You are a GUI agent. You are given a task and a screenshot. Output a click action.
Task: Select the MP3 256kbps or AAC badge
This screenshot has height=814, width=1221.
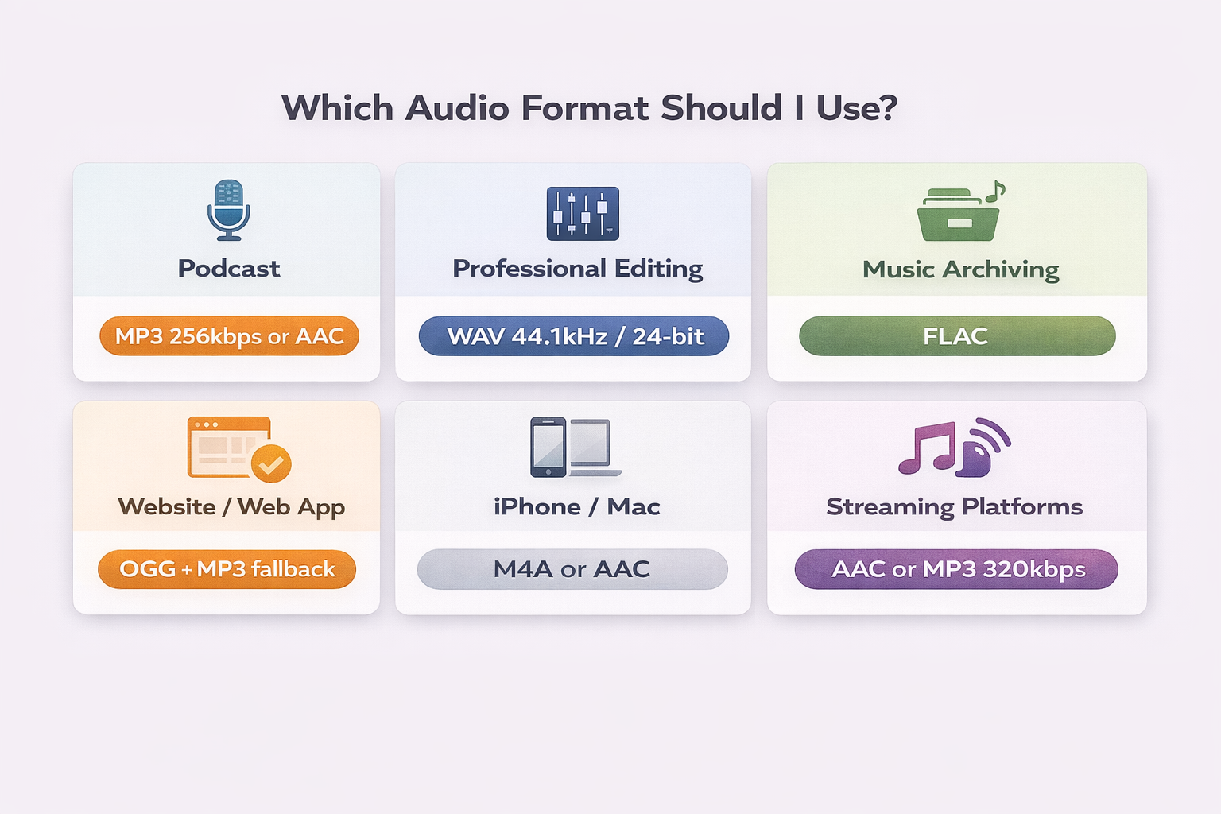tap(229, 336)
